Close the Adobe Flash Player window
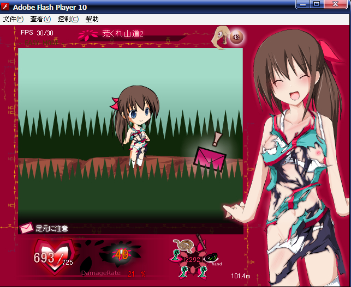 (x=335, y=4)
